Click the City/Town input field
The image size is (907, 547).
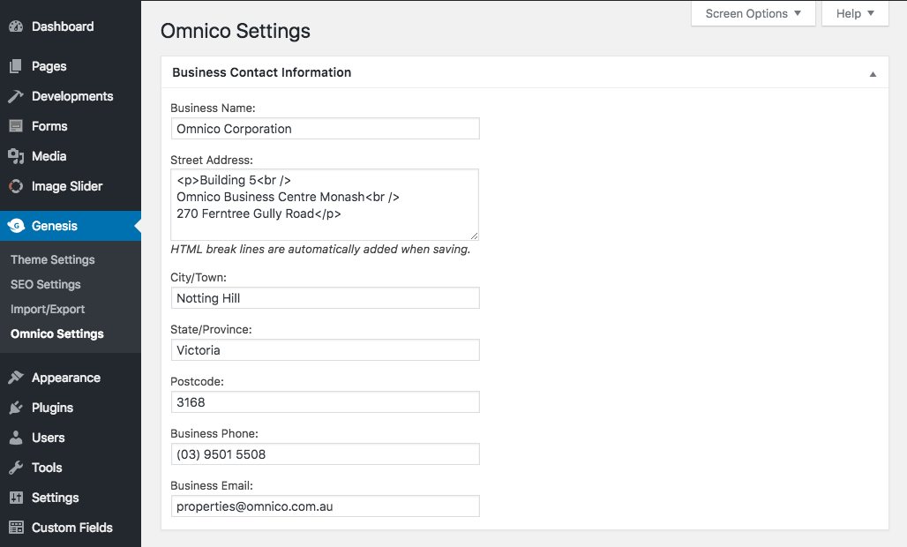[x=325, y=298]
